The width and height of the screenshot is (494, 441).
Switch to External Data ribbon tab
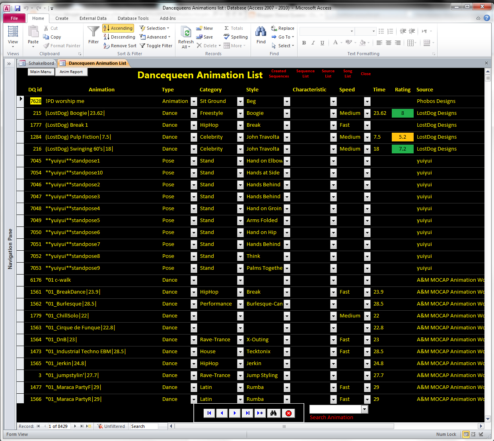(x=93, y=18)
